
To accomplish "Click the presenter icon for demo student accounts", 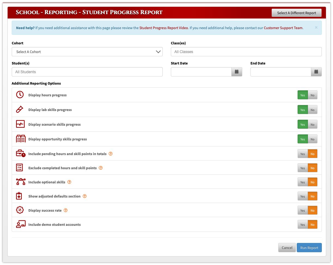I will tap(21, 224).
